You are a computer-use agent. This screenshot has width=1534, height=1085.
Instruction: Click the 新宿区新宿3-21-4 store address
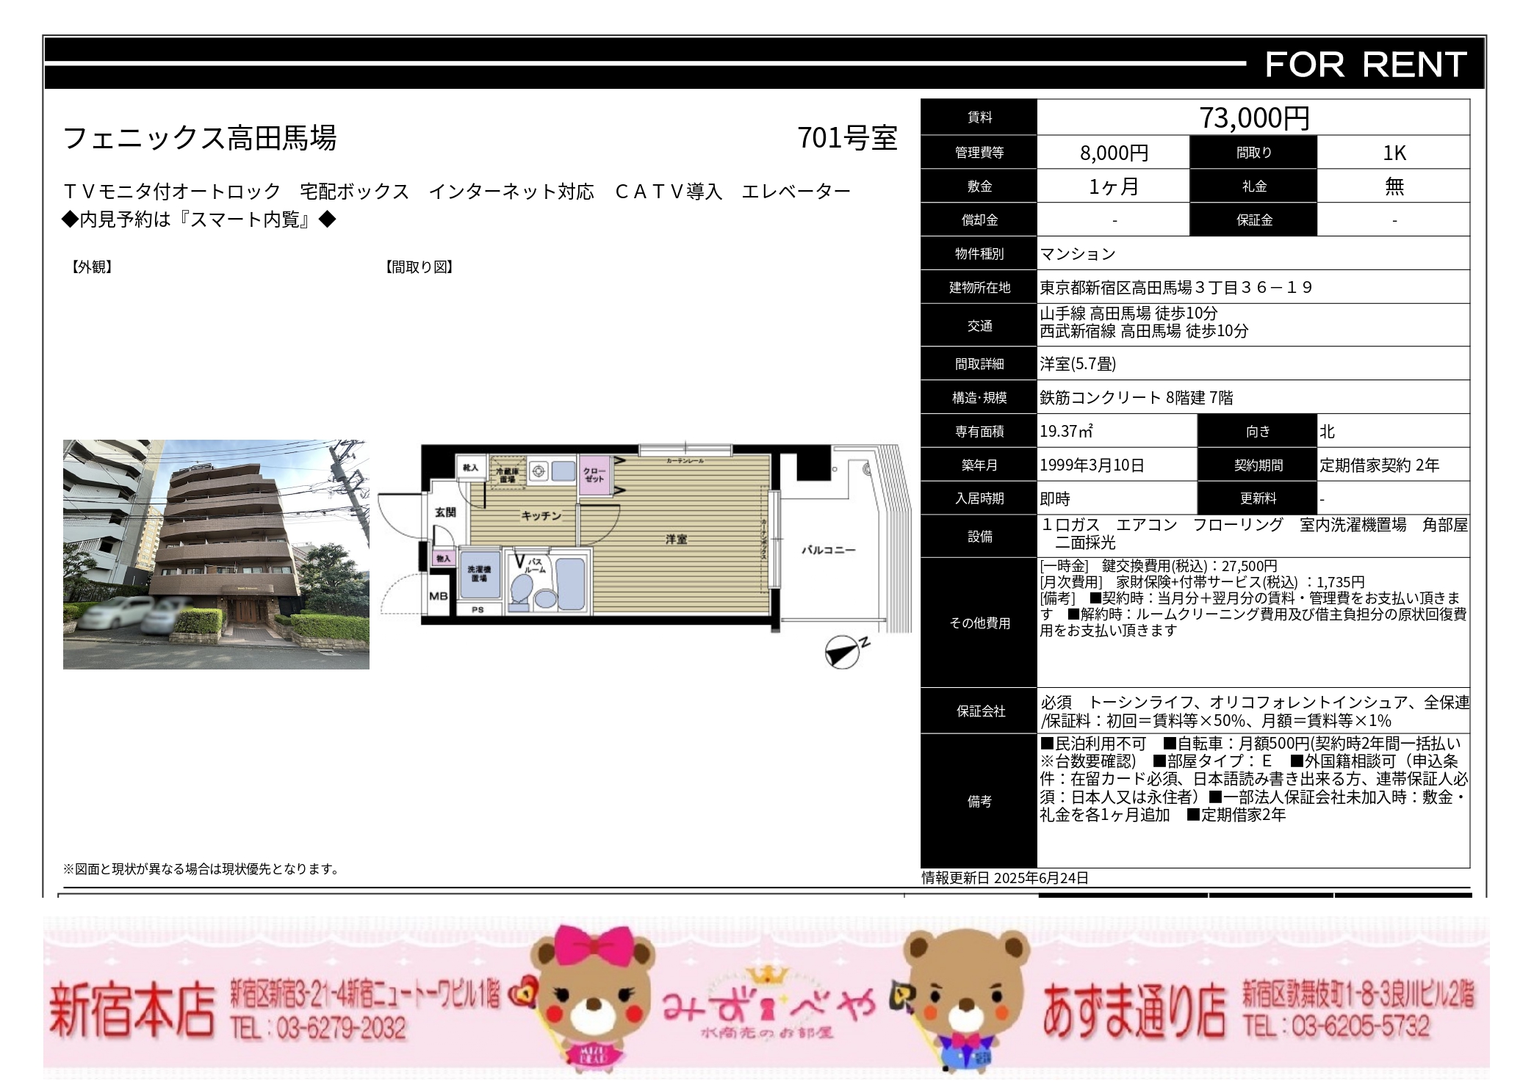coord(365,993)
